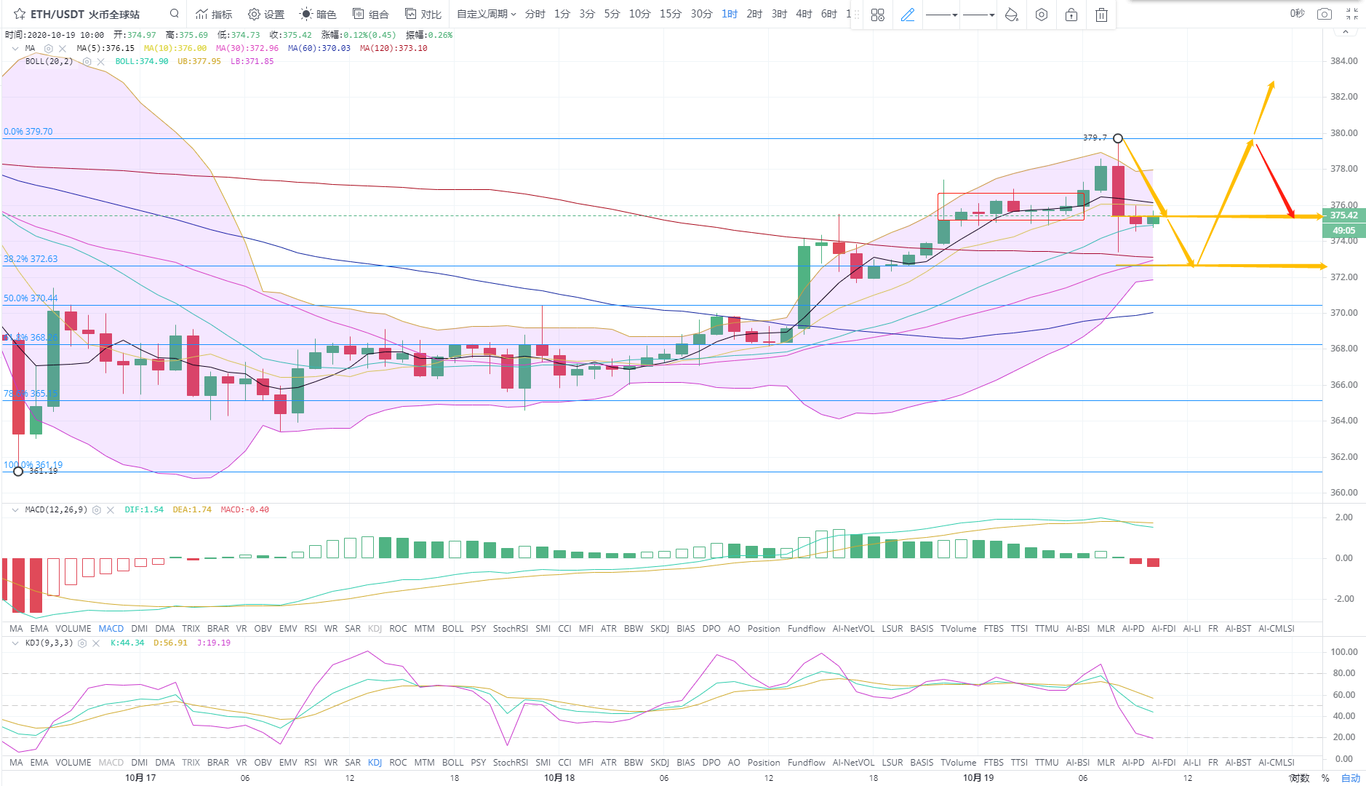Click 自动 auto scale at bottom right
1366x786 pixels.
1350,778
